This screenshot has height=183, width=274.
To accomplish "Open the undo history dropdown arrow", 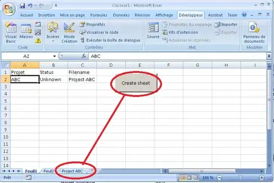I will [36, 6].
